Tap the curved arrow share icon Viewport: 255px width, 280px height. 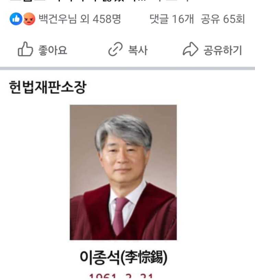pos(190,49)
